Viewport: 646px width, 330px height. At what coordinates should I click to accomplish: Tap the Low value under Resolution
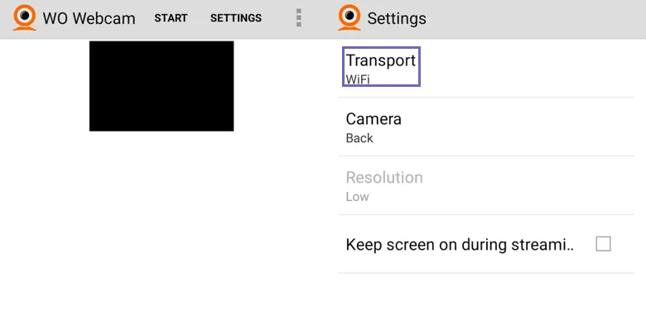click(x=357, y=197)
